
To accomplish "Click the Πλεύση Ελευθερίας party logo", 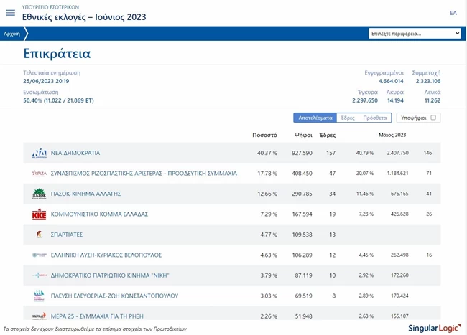I will [x=39, y=296].
